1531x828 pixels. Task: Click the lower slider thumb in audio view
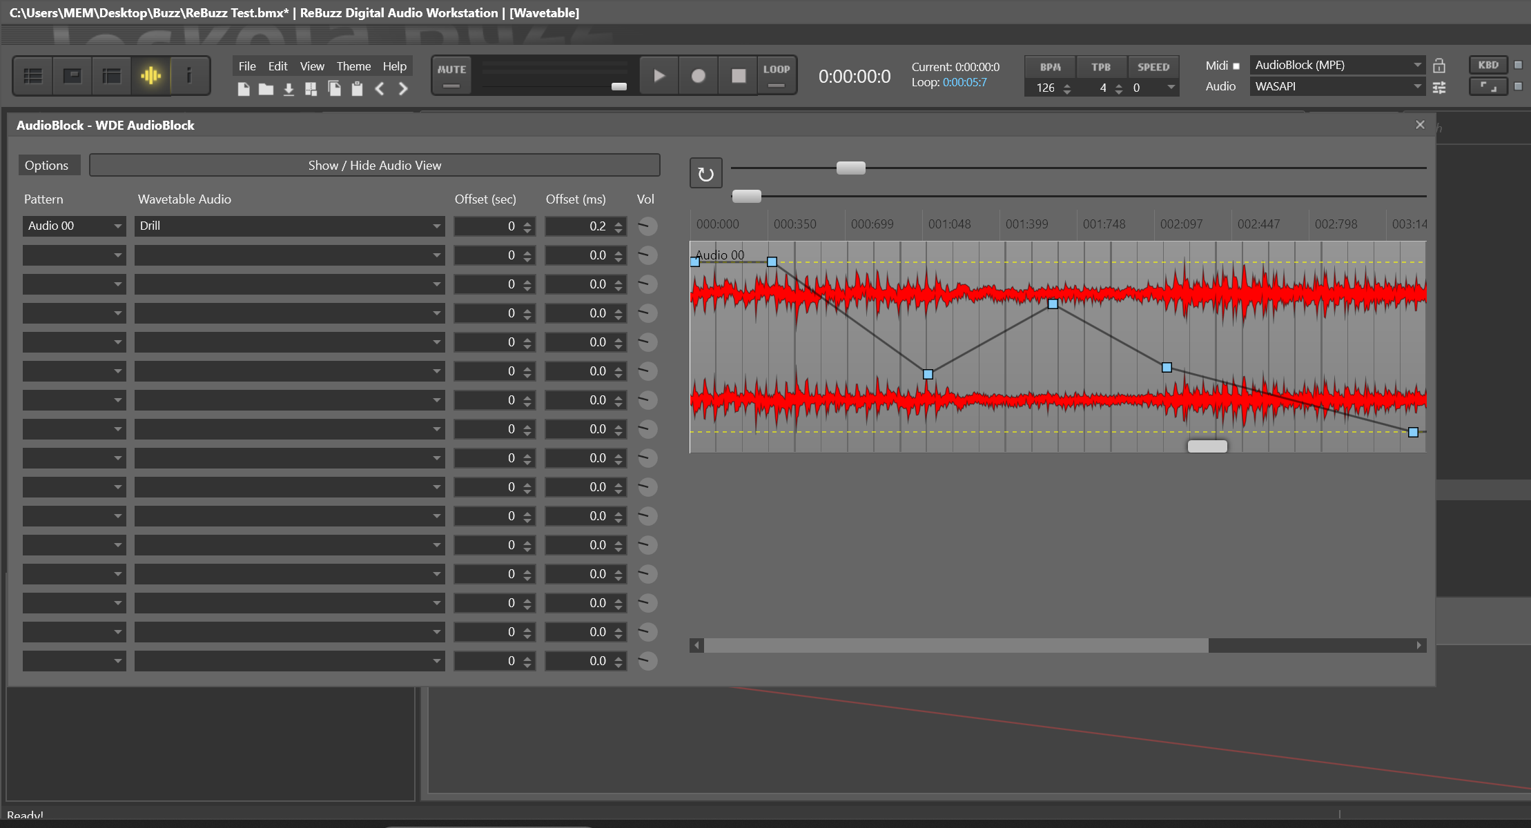(747, 196)
